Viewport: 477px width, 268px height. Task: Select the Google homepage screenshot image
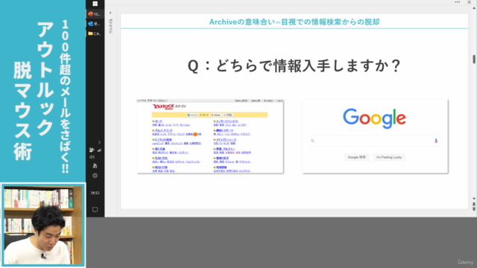[375, 136]
